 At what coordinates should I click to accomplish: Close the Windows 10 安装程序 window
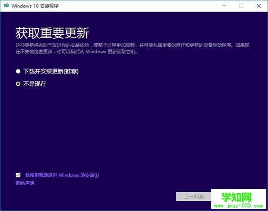[259, 6]
